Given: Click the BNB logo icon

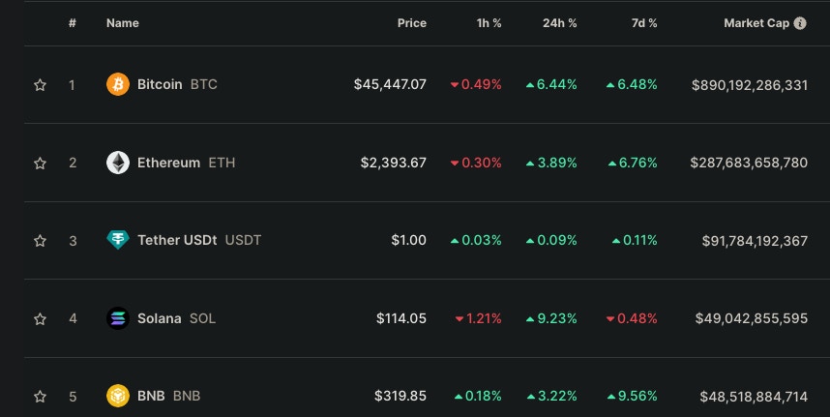Looking at the screenshot, I should [x=117, y=396].
